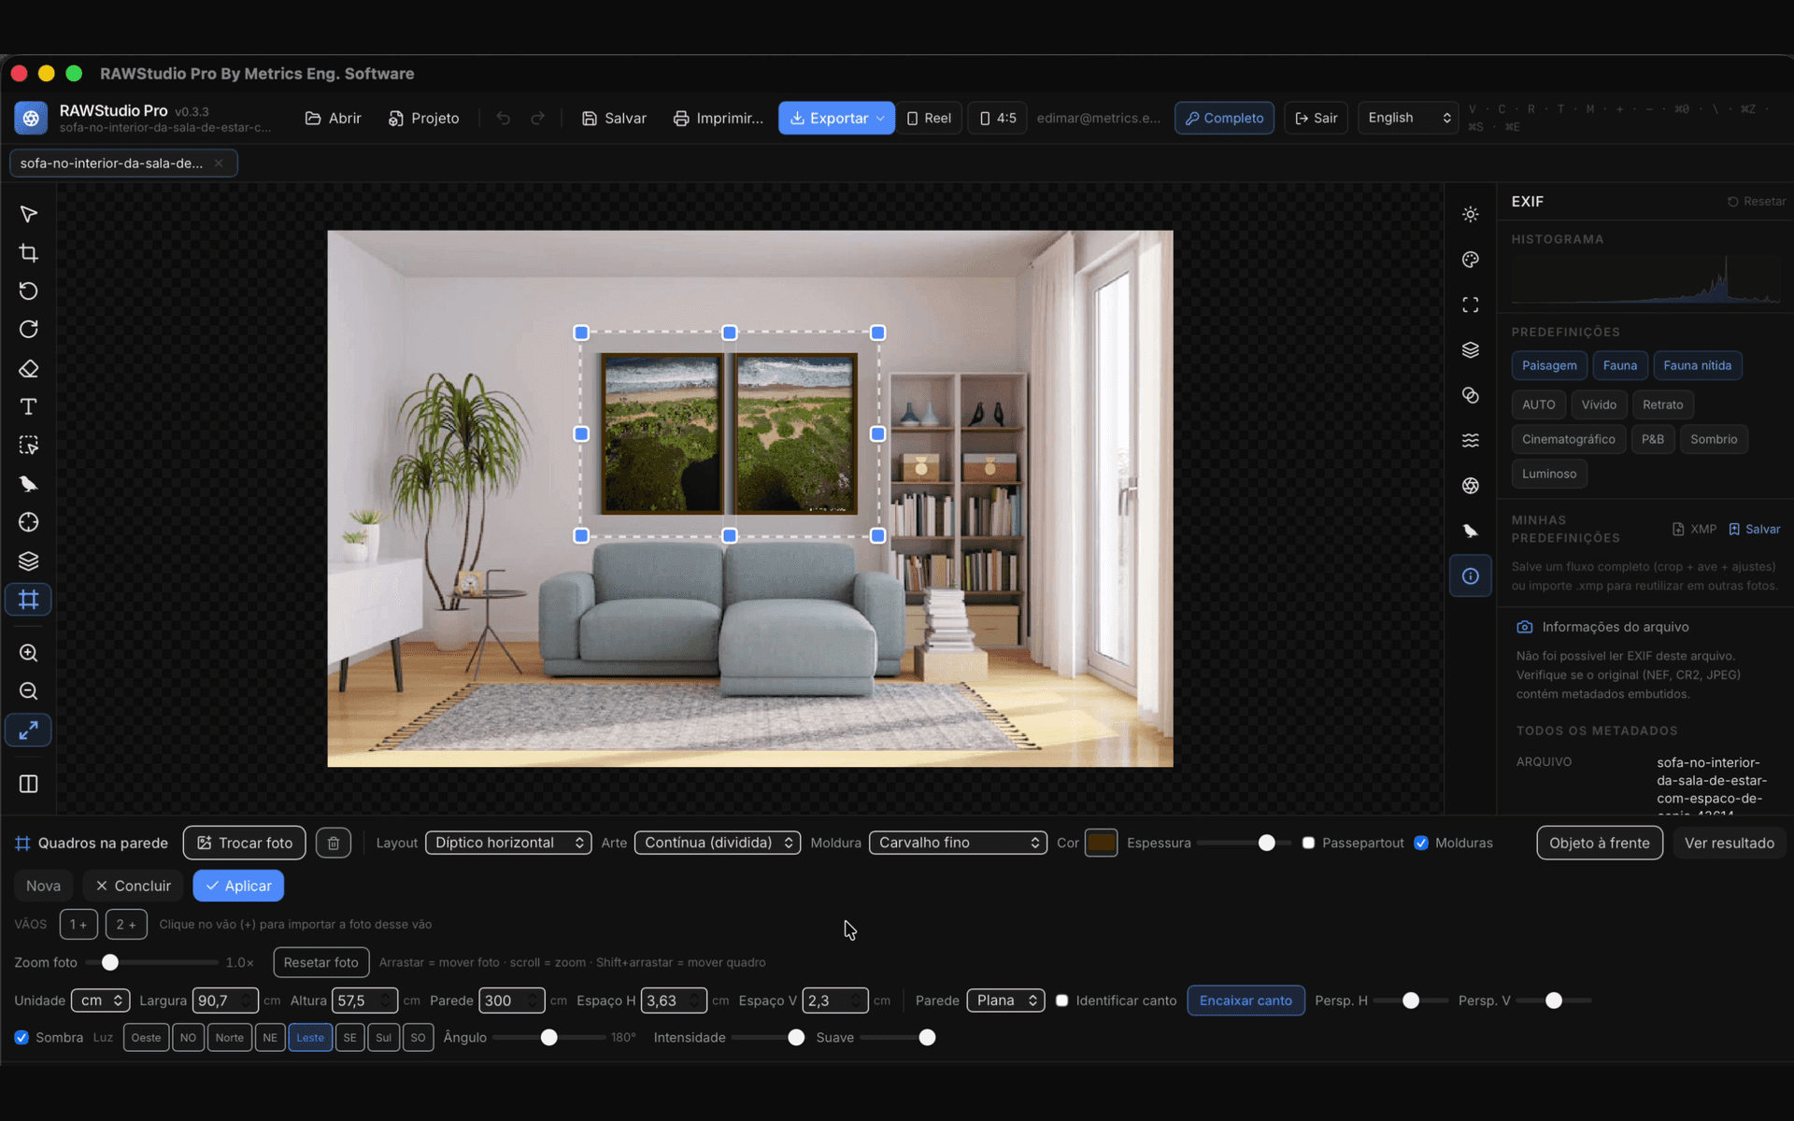Open the Arte Contínua dropdown

point(718,843)
